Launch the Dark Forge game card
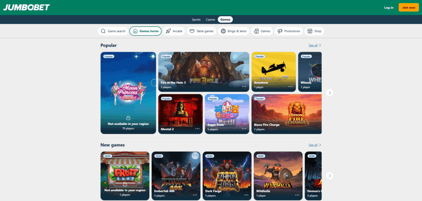 coord(227,176)
